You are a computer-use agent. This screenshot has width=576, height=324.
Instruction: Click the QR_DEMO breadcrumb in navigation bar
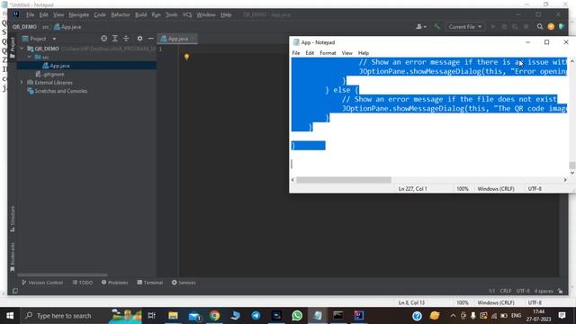coord(24,27)
